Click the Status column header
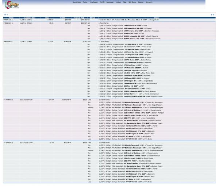 tap(92, 17)
